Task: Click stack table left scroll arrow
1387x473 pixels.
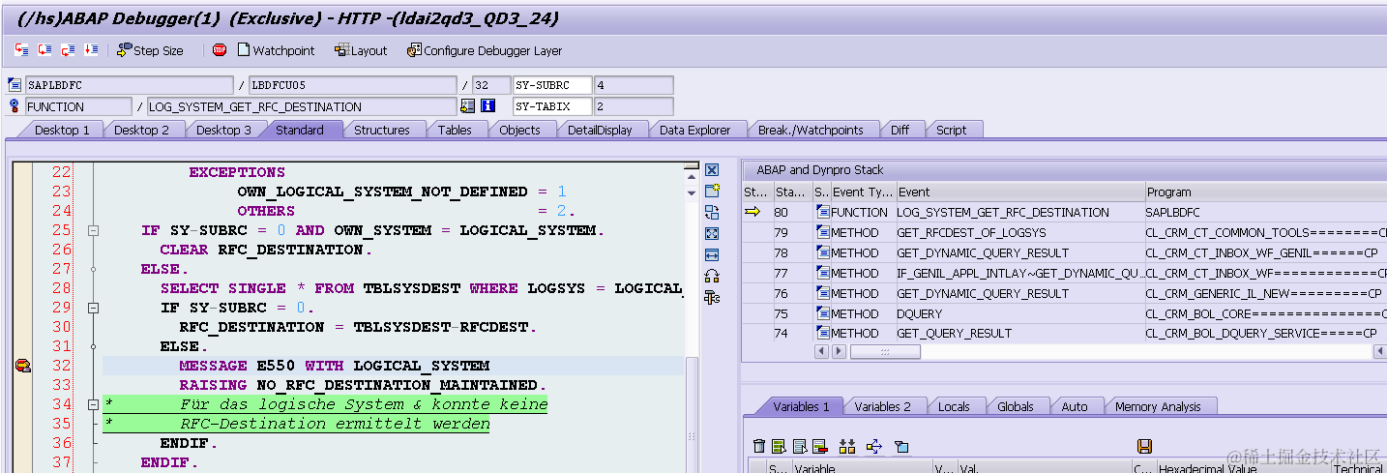Action: [x=820, y=351]
